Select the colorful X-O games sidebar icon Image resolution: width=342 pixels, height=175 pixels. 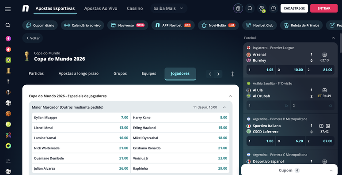coord(8,135)
